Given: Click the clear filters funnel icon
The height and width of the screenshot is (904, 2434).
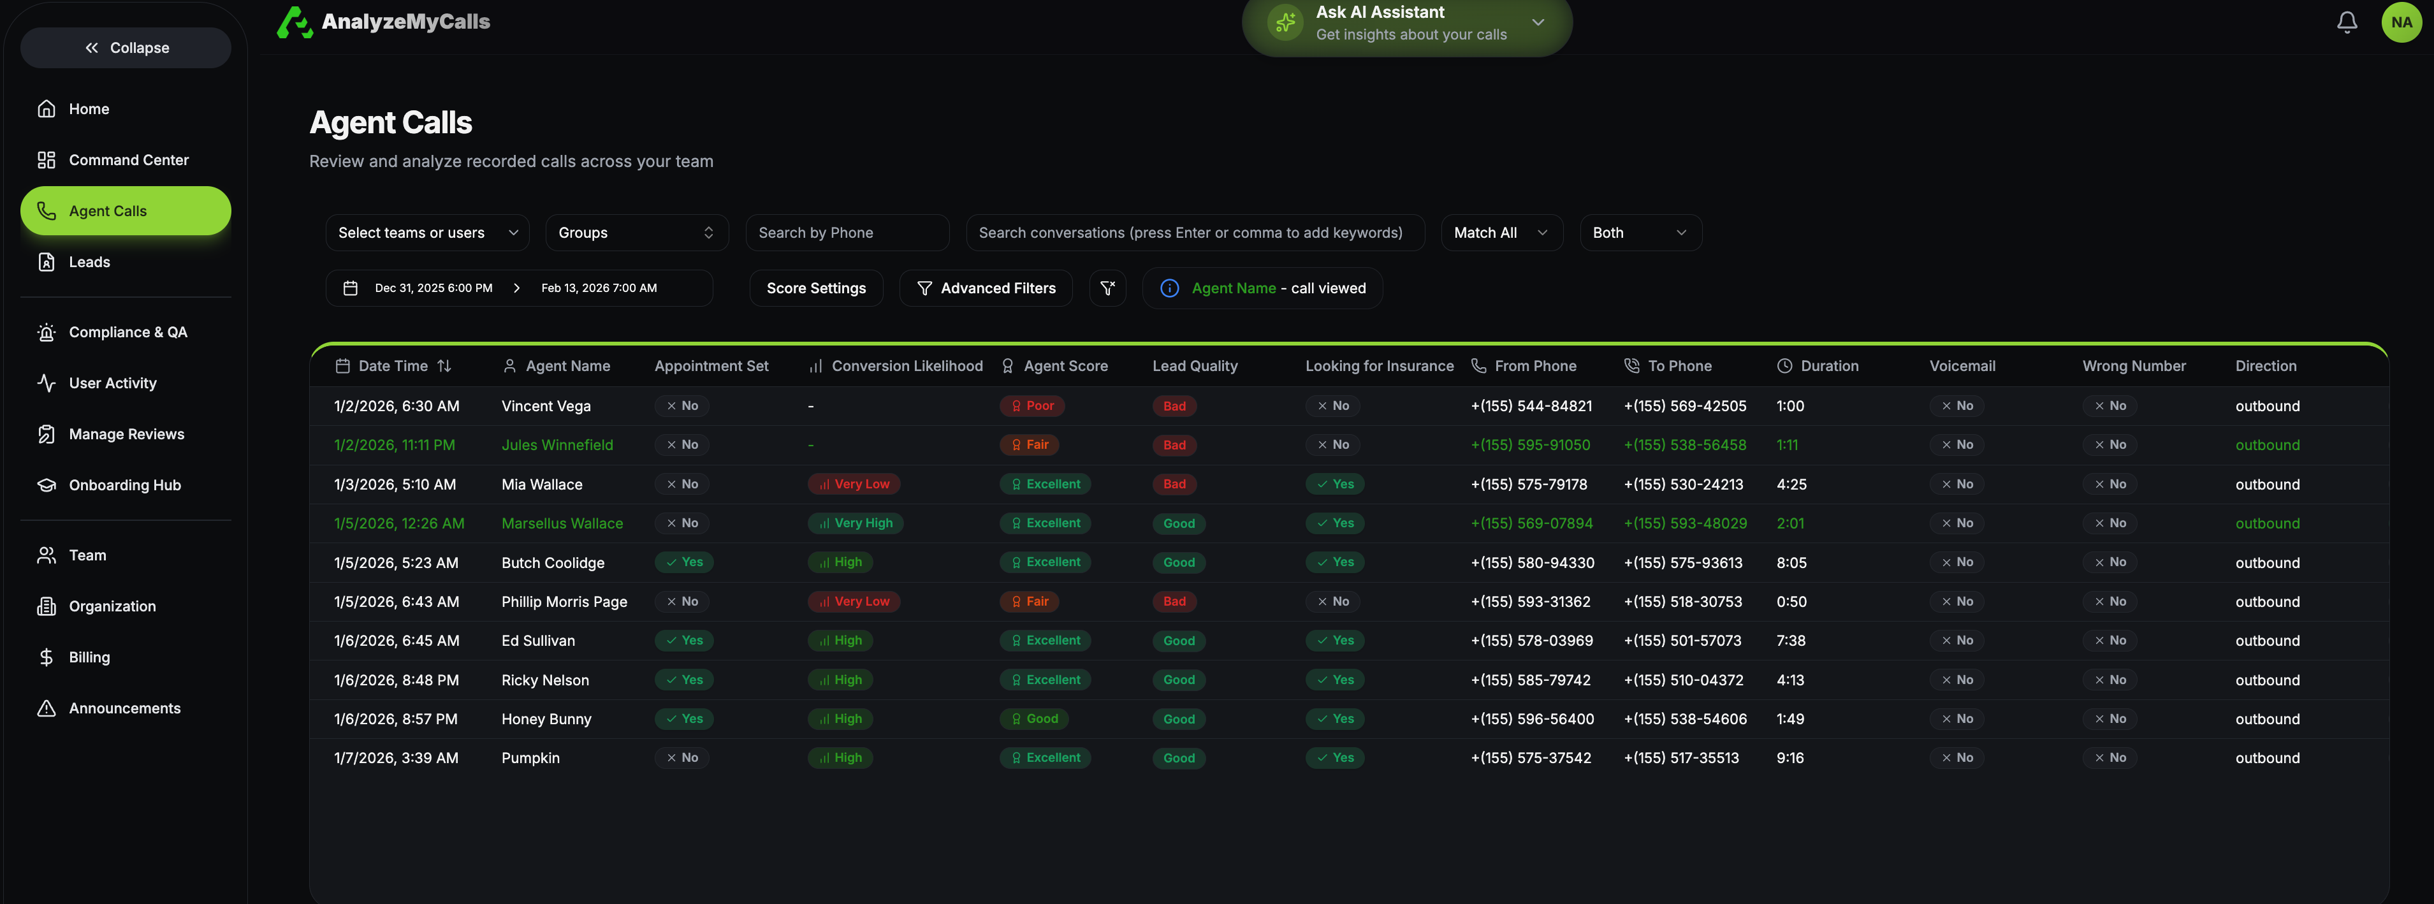Looking at the screenshot, I should (x=1107, y=288).
